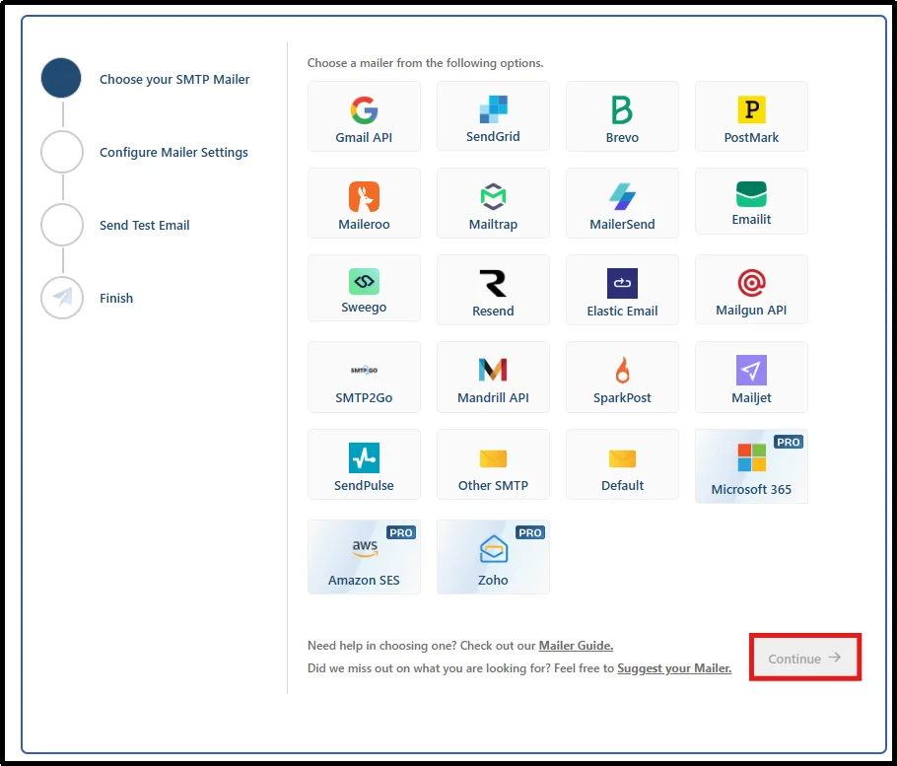Select the Mailgun API mailer icon
This screenshot has height=766, width=897.
pos(751,283)
